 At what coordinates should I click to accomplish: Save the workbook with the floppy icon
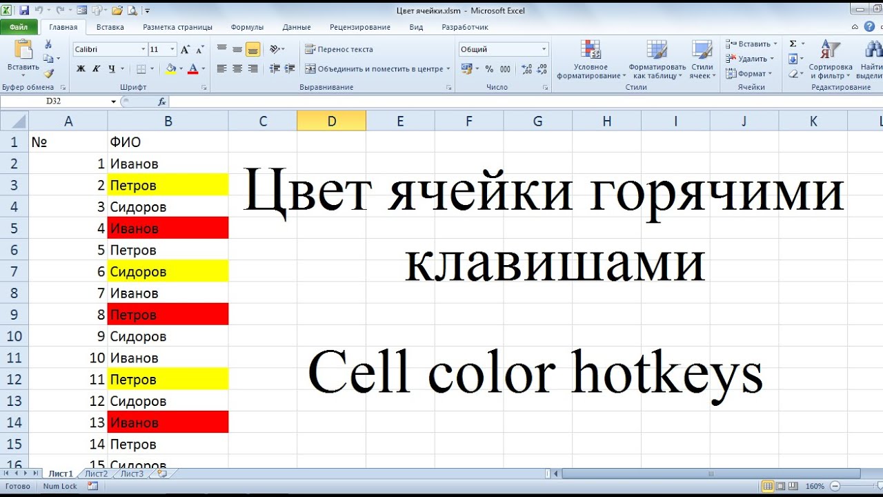click(24, 10)
